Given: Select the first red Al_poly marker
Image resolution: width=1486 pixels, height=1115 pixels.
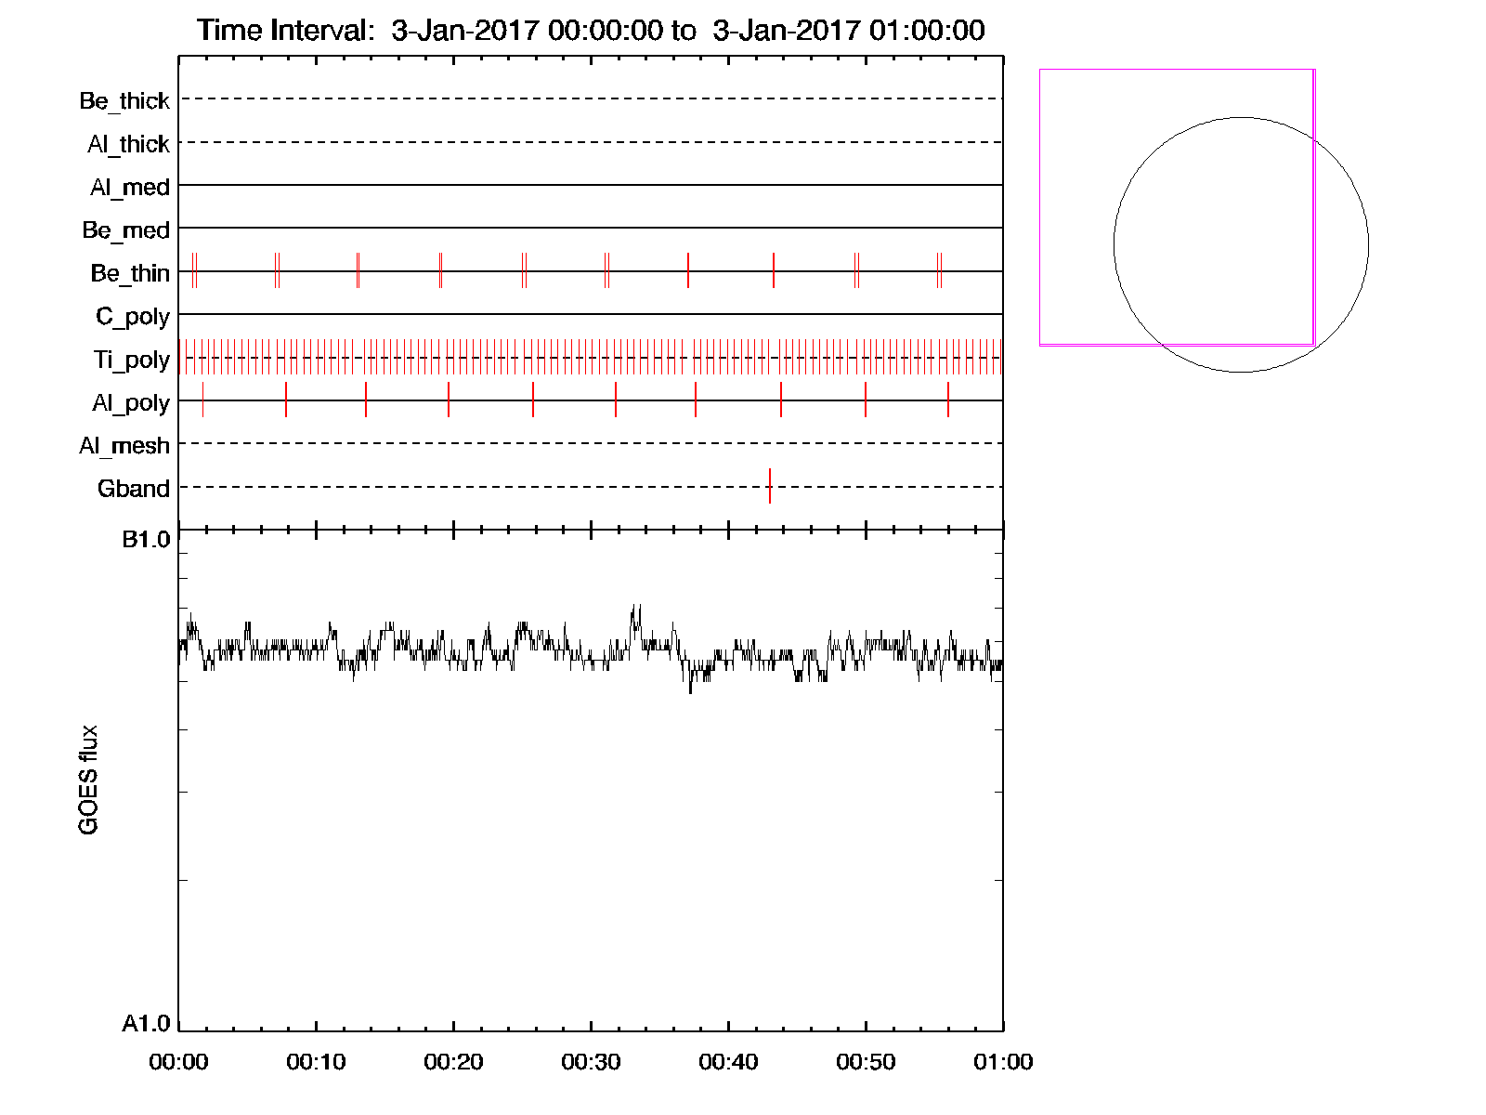Looking at the screenshot, I should pyautogui.click(x=202, y=400).
